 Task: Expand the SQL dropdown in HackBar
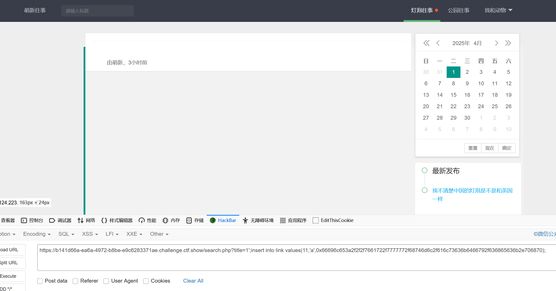click(x=66, y=234)
